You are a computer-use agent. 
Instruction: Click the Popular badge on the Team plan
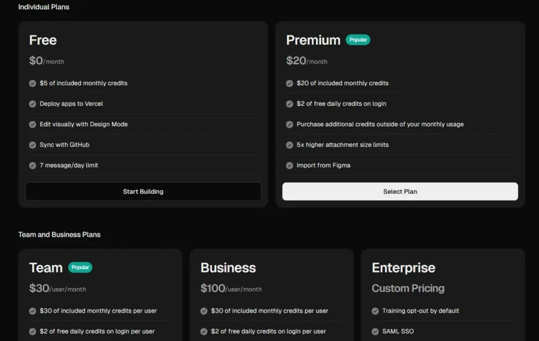click(x=80, y=267)
